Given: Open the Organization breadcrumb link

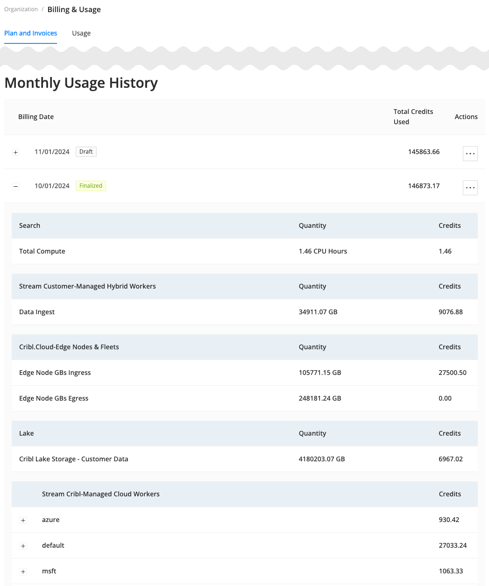Looking at the screenshot, I should pyautogui.click(x=21, y=9).
